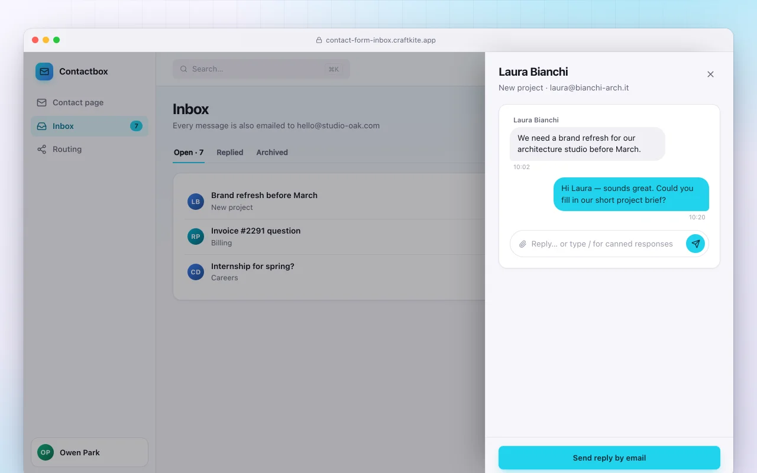
Task: Click the Inbox unread count badge 7
Action: [136, 126]
